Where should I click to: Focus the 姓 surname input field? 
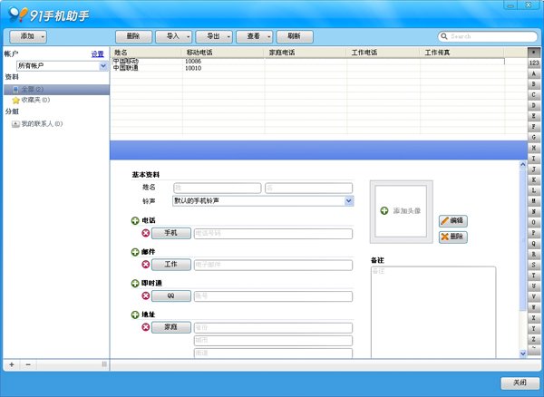pos(218,188)
